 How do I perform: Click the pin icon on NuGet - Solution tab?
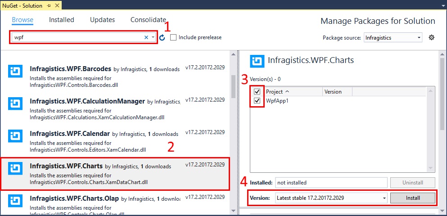(49, 6)
